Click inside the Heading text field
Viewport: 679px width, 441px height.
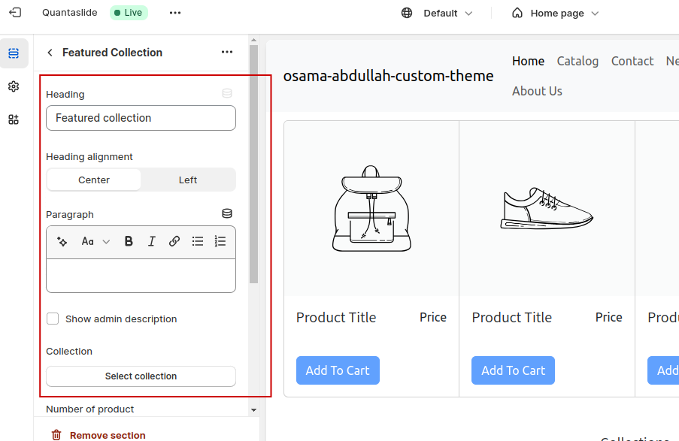coord(141,118)
